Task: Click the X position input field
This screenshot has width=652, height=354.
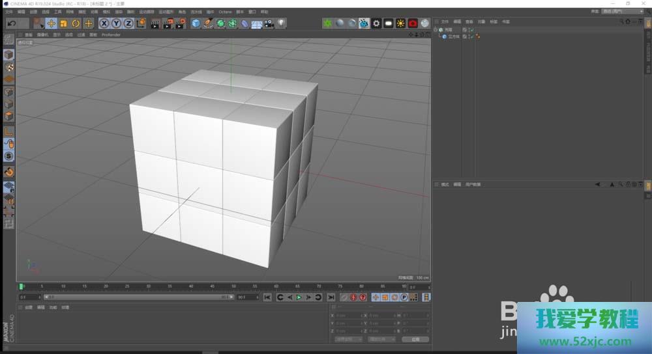Action: [345, 315]
